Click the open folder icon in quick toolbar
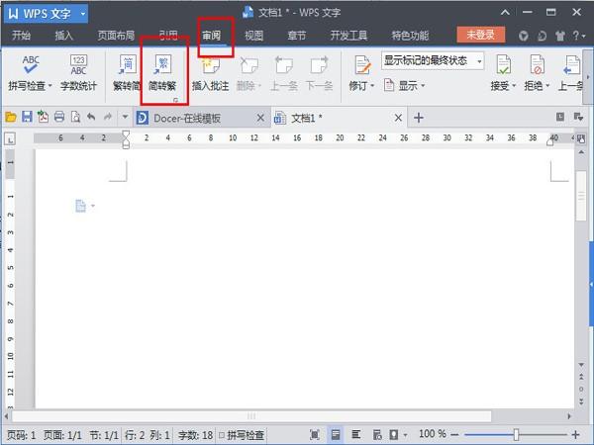Screen dimensions: 594x445 point(11,117)
